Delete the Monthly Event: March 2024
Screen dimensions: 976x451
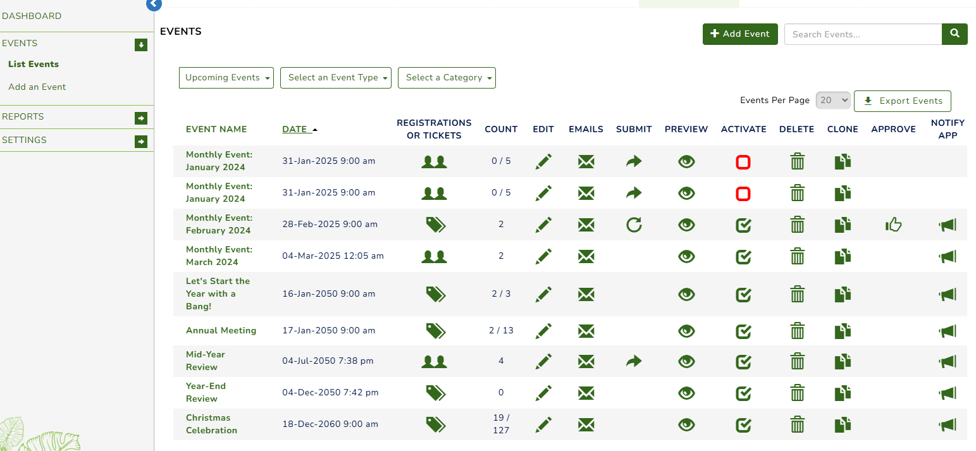796,256
